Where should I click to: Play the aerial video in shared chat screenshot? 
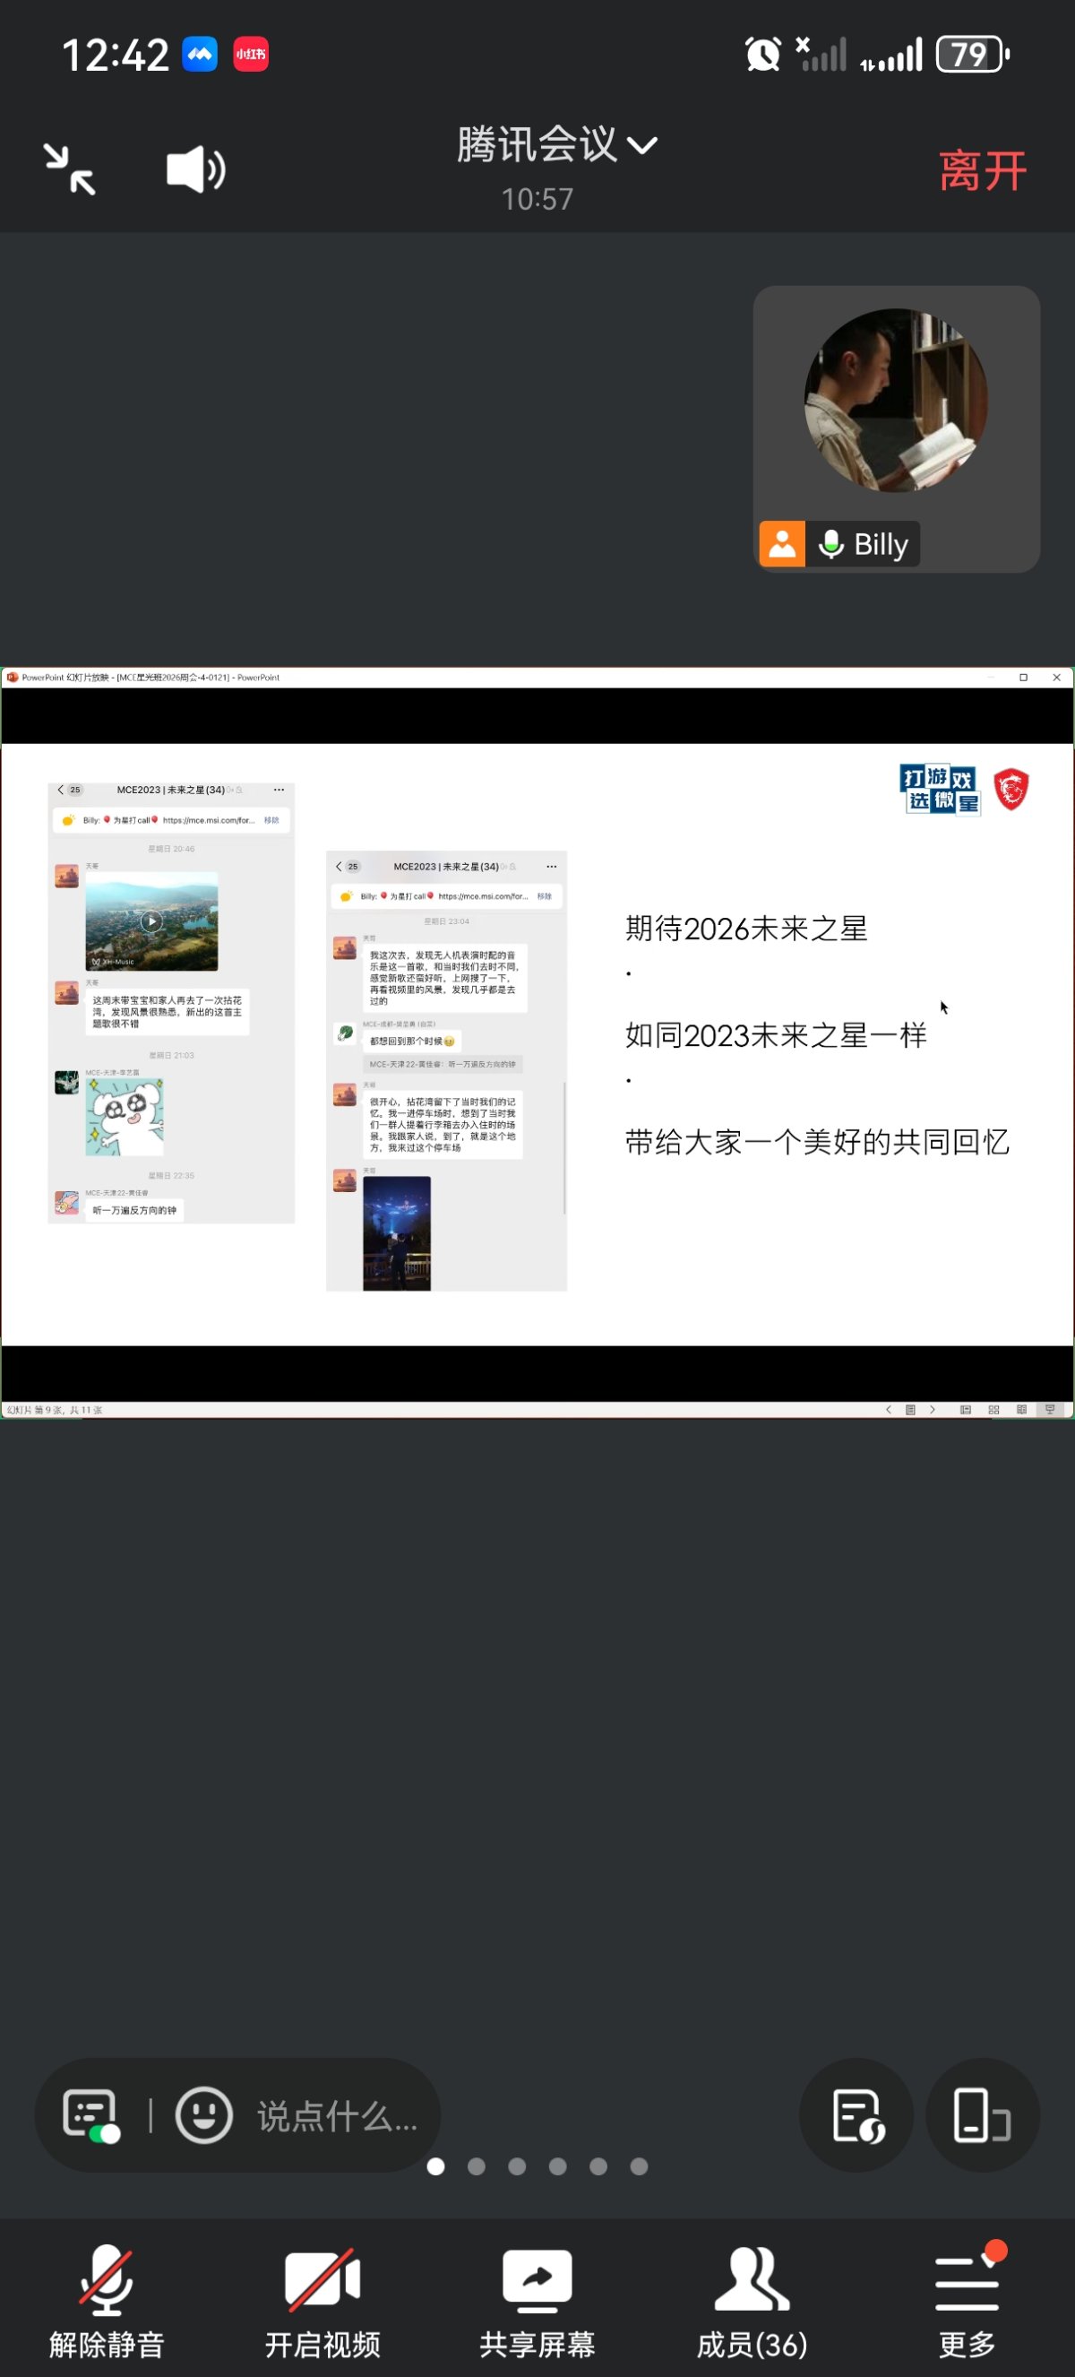point(152,921)
